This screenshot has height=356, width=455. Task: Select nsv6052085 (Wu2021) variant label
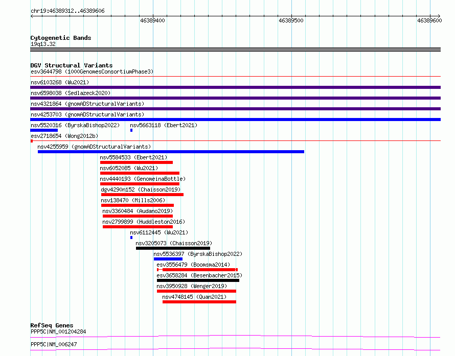pyautogui.click(x=129, y=168)
